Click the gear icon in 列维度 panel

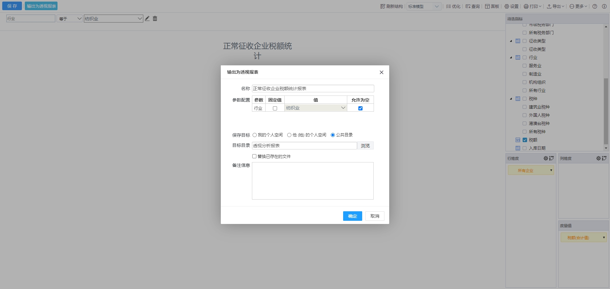coord(598,158)
